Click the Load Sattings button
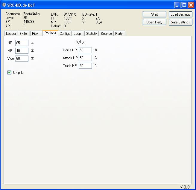 pyautogui.click(x=180, y=14)
